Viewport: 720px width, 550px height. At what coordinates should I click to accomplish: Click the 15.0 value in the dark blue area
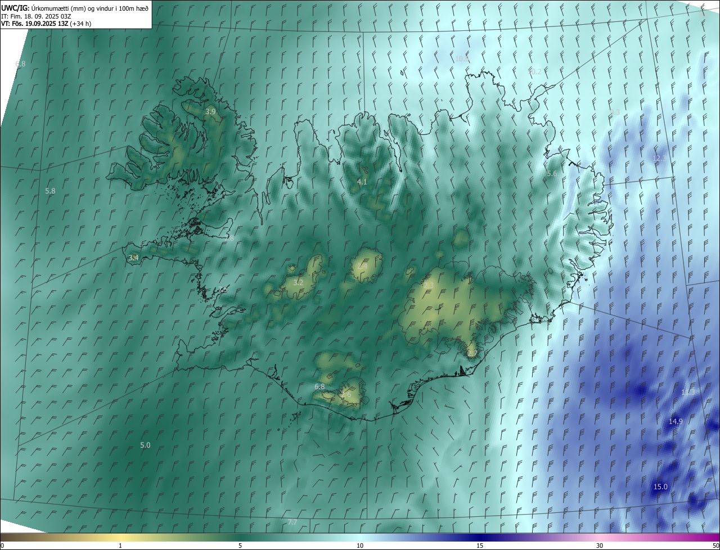click(660, 487)
